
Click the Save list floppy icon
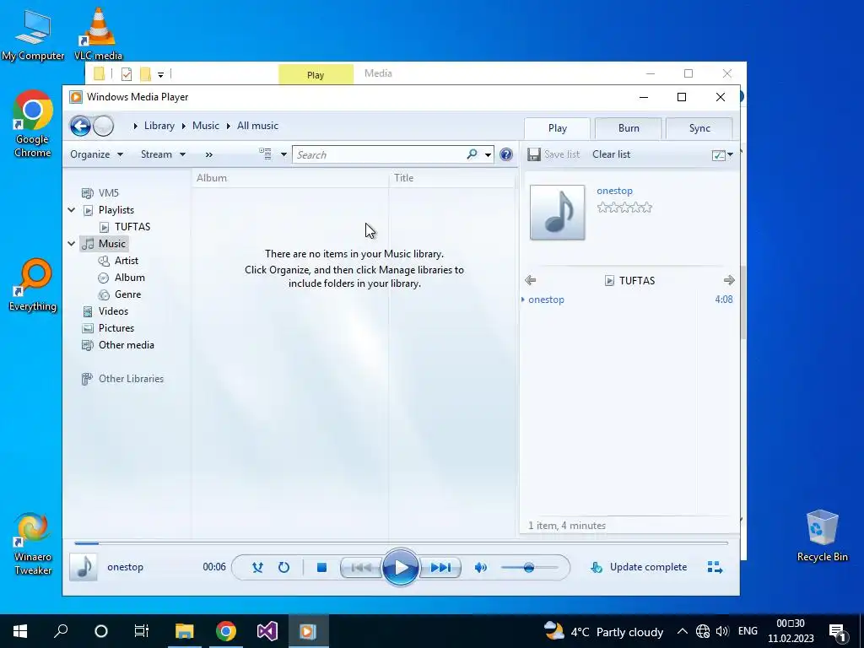point(533,154)
